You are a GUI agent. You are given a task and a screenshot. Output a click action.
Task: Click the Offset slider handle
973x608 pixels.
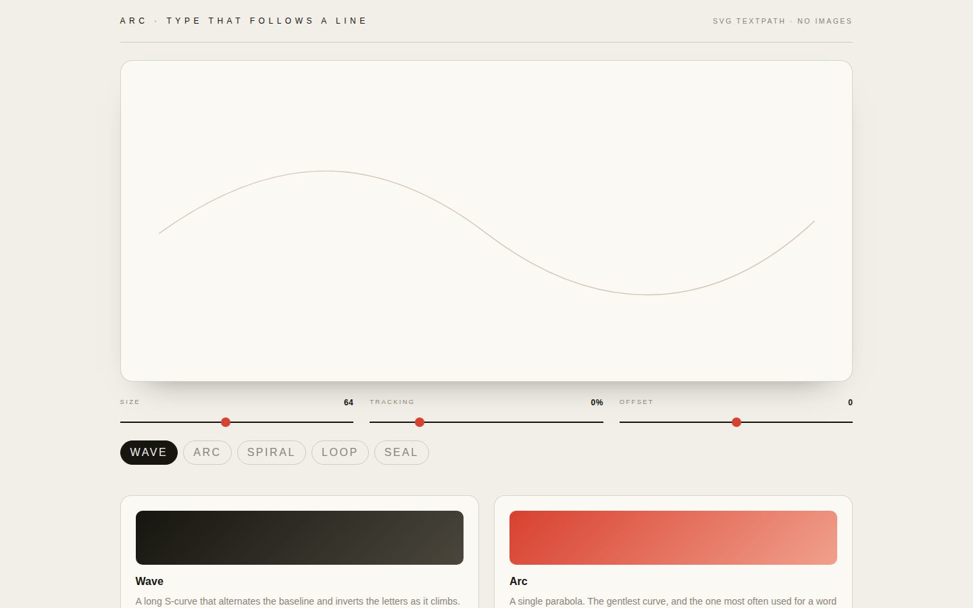(x=737, y=422)
